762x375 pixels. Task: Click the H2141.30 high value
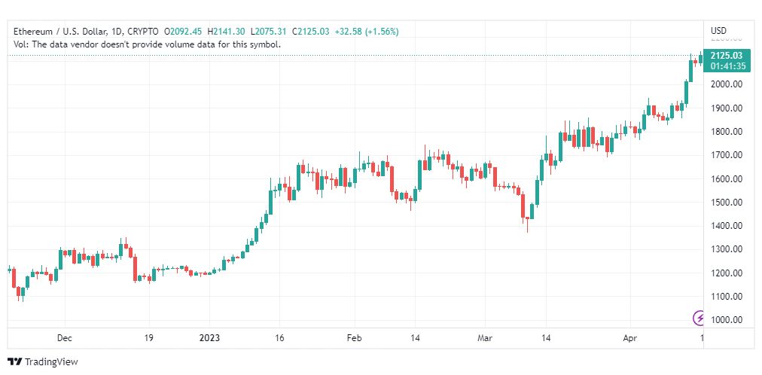tap(227, 32)
